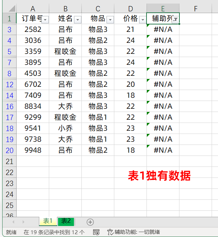Click #N/A cell in row 12

(163, 84)
